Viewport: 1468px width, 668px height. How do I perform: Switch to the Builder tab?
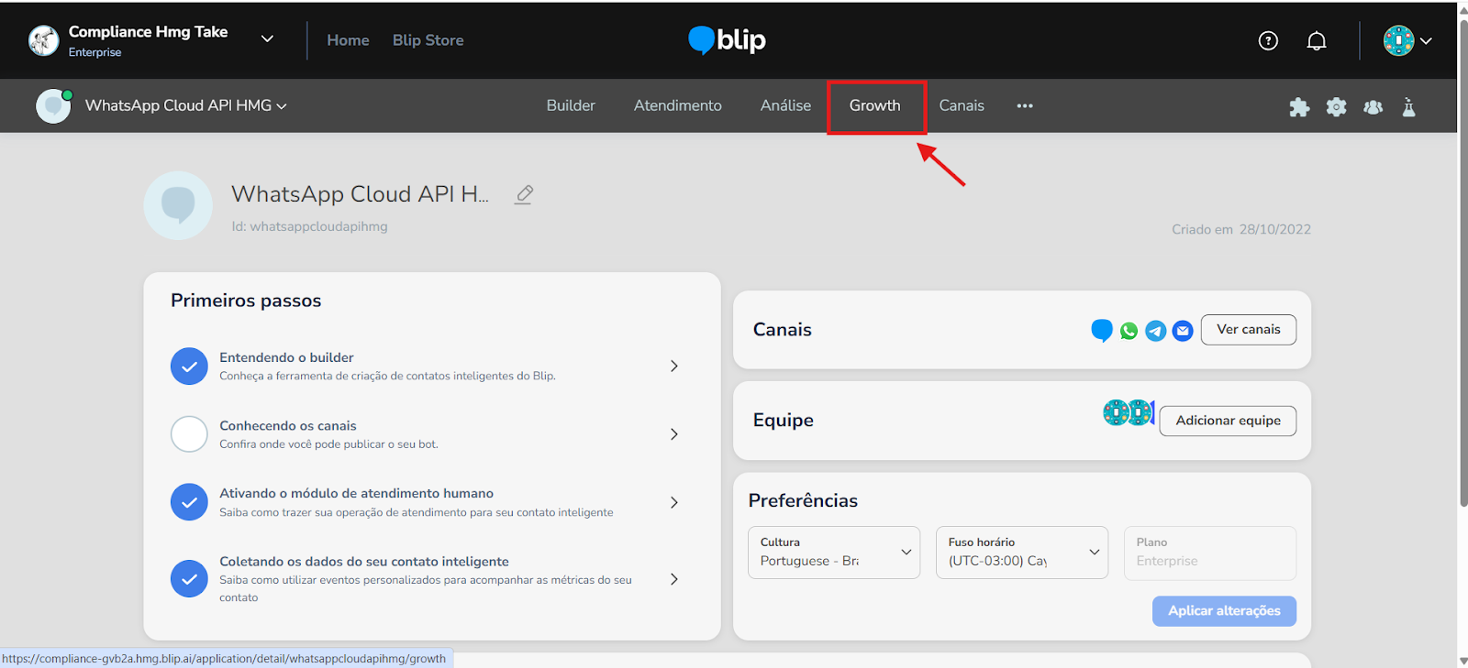571,106
